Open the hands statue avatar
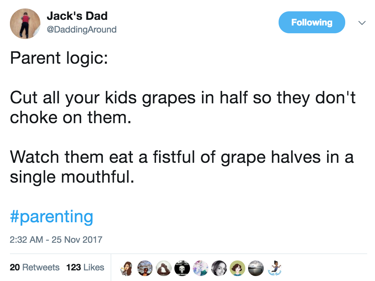Image resolution: width=375 pixels, height=281 pixels. pos(164,268)
